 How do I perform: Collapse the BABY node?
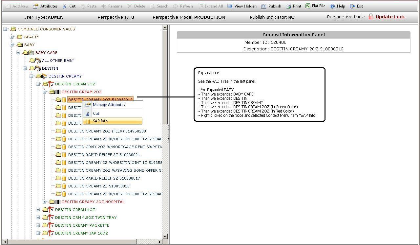tap(12, 45)
